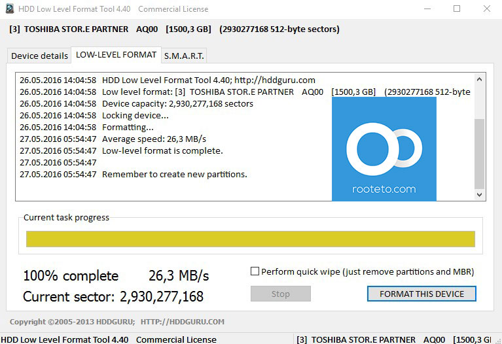
Task: Click the HDD tool app icon in title bar
Action: coord(10,9)
